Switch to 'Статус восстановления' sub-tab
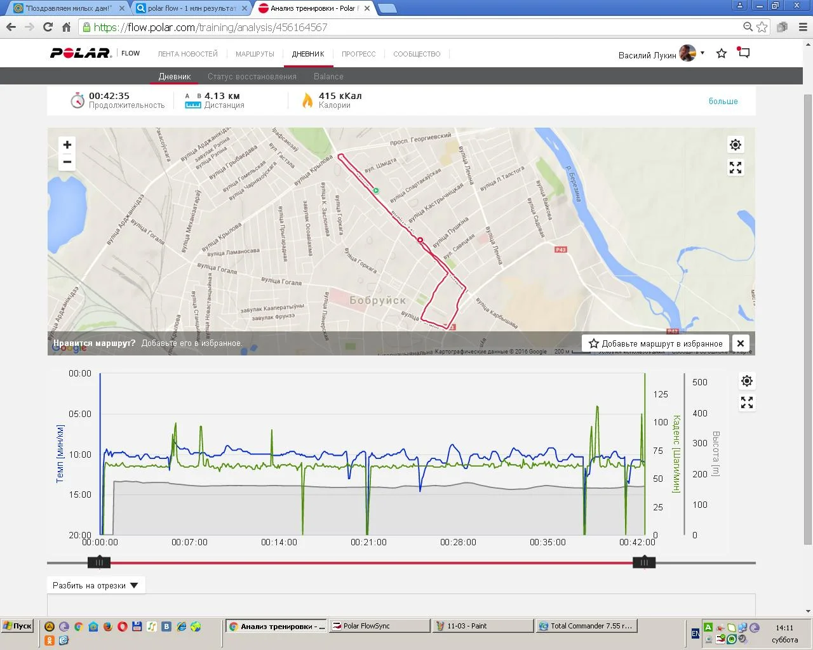This screenshot has width=813, height=650. pos(252,76)
